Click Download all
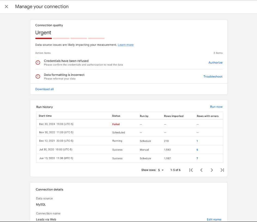The height and width of the screenshot is (222, 257). [x=44, y=89]
